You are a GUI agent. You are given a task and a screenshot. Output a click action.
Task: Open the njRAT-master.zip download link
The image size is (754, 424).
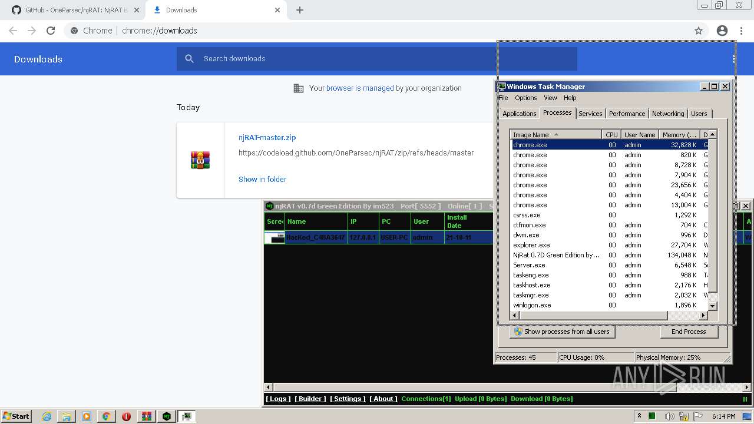pyautogui.click(x=267, y=137)
